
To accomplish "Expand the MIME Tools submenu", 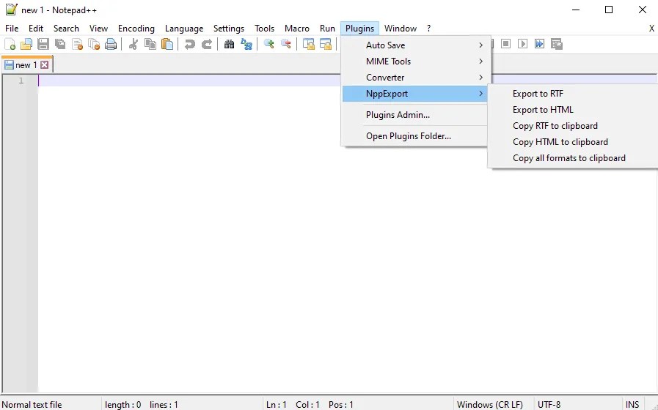I will (x=415, y=61).
